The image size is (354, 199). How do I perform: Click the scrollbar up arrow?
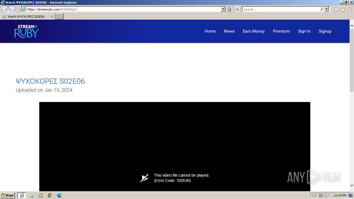352,26
